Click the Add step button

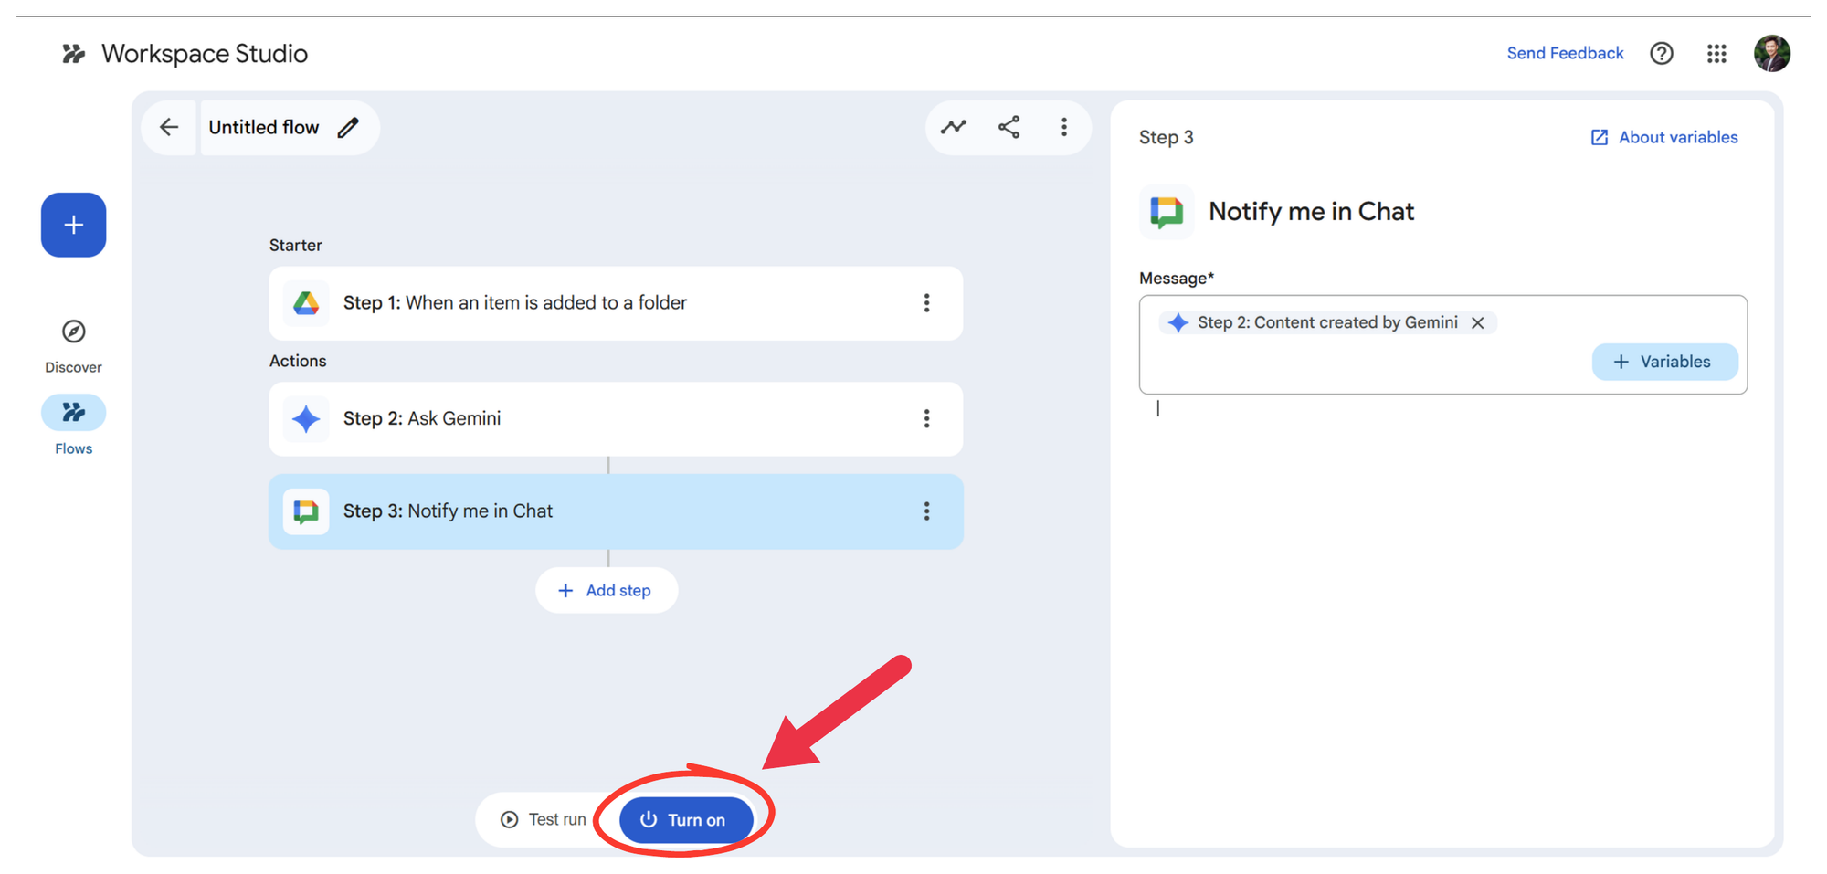607,591
